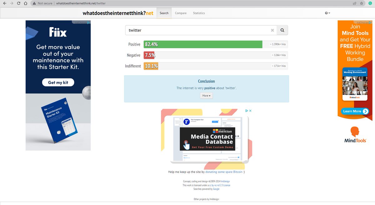Share this page using address bar icon
375x205 pixels.
pyautogui.click(x=355, y=3)
